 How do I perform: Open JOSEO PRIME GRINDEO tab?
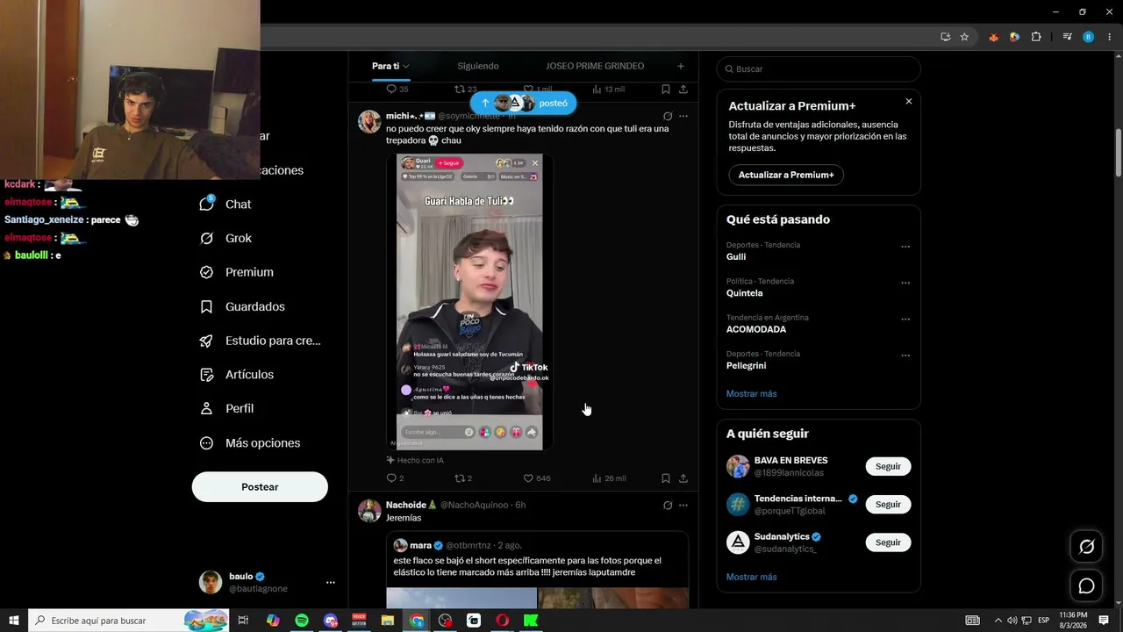pos(595,66)
